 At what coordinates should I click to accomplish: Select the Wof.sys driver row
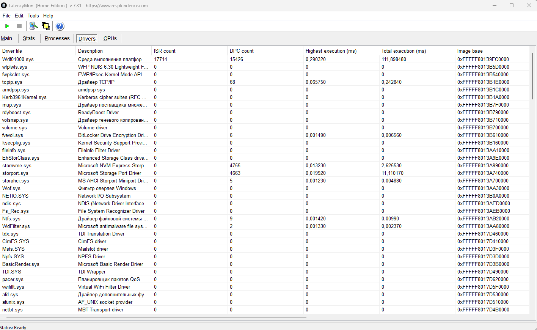click(x=265, y=188)
